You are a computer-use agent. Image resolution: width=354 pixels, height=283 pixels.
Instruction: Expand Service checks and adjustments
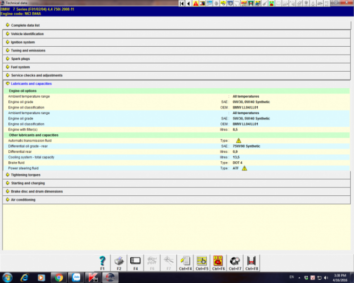pyautogui.click(x=177, y=75)
